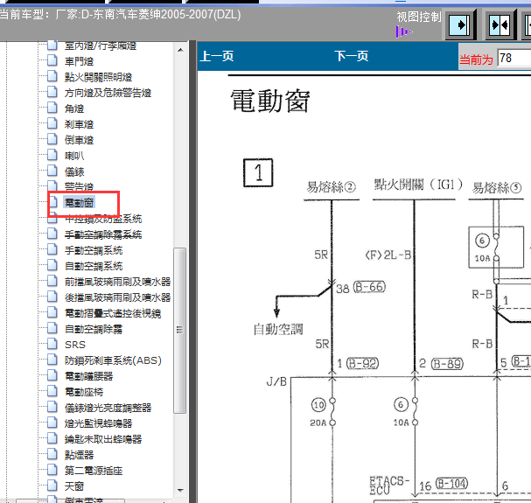Select 後擋風玻璃雨刷及噴水器 in the tree
This screenshot has height=503, width=531.
click(x=117, y=297)
